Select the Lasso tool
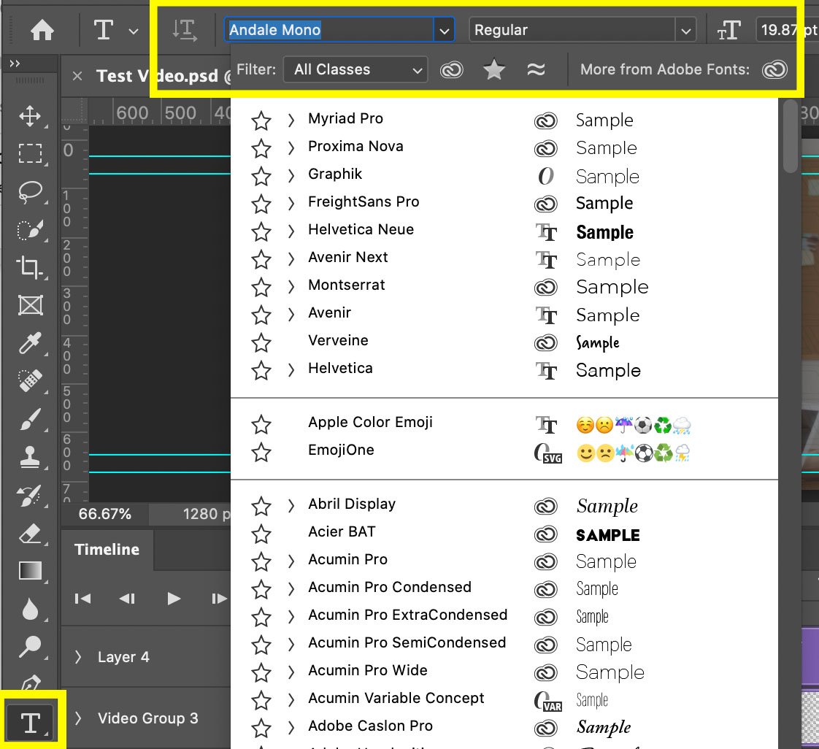This screenshot has width=819, height=749. tap(30, 191)
